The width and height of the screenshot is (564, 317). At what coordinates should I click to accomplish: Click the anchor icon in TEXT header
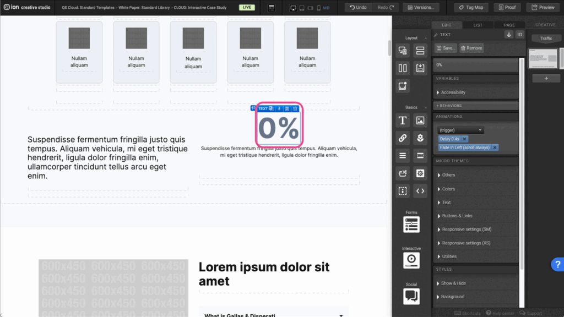tap(508, 35)
